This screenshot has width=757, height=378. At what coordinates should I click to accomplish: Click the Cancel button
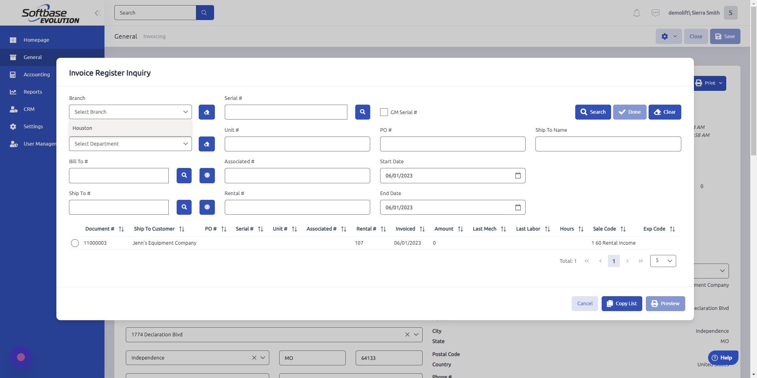coord(585,304)
